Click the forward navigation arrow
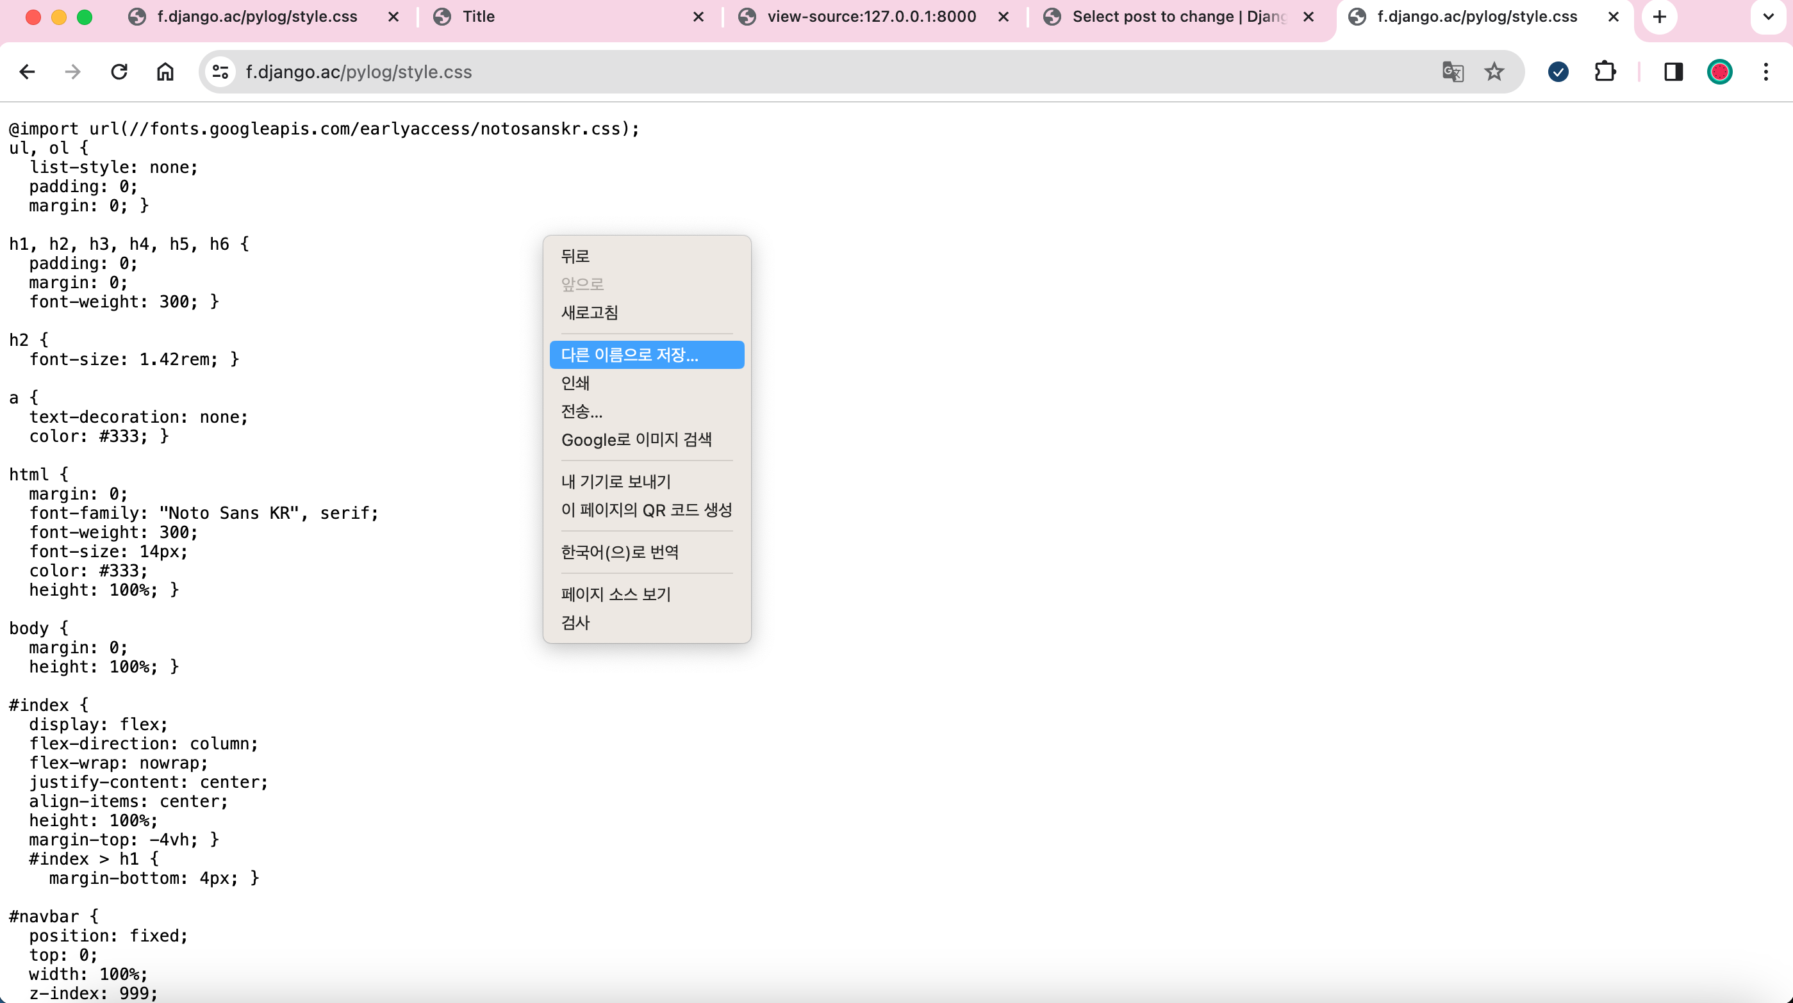Screen dimensions: 1793x1003 [73, 72]
